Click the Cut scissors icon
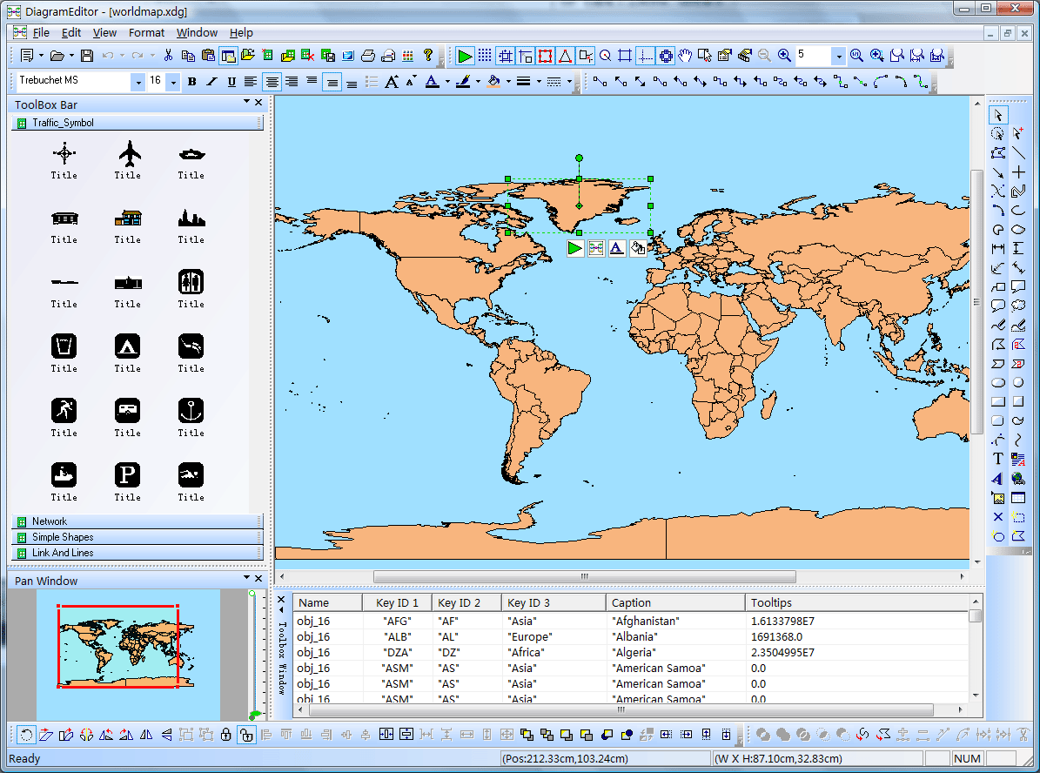1040x773 pixels. [168, 56]
